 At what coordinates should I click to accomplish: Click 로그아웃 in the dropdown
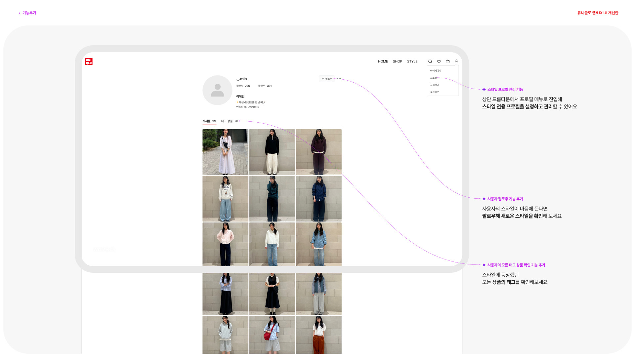click(435, 92)
